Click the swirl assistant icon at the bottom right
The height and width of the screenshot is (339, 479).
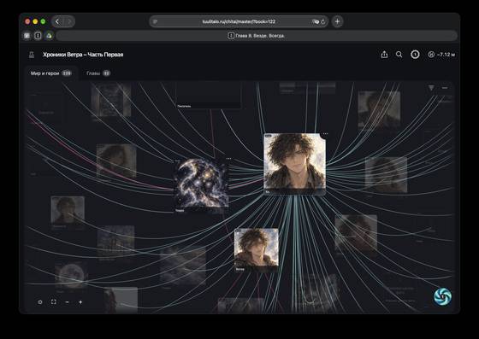[443, 296]
